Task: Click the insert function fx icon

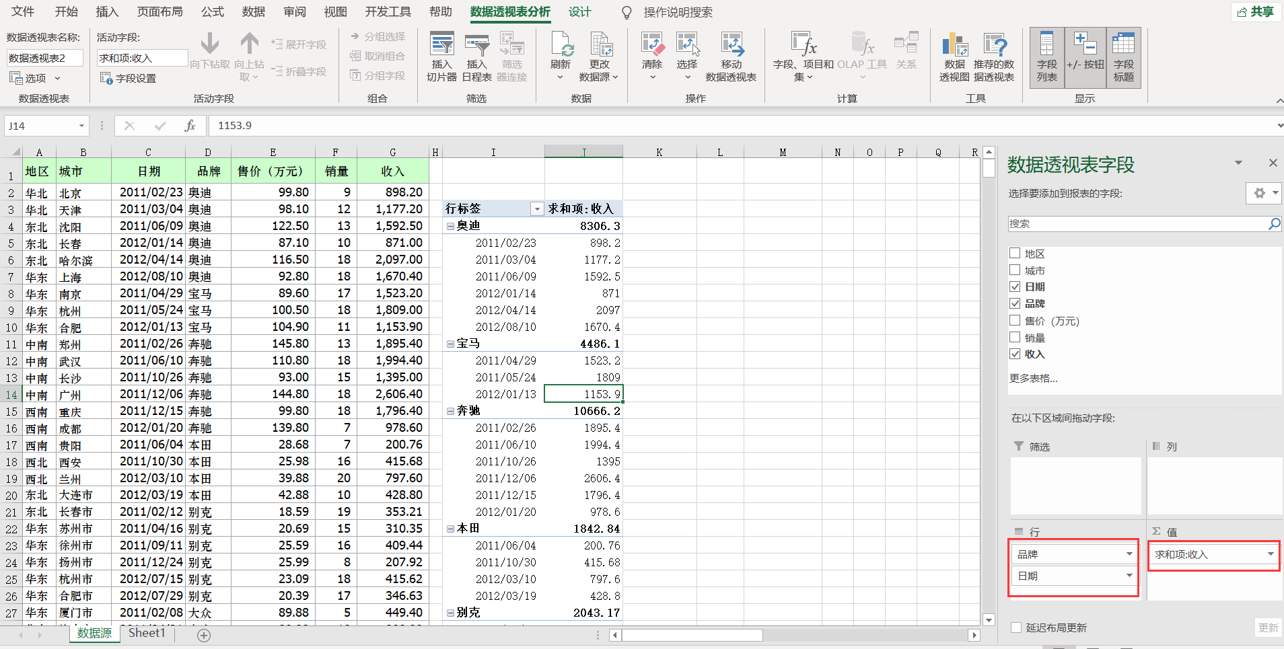Action: pyautogui.click(x=190, y=126)
